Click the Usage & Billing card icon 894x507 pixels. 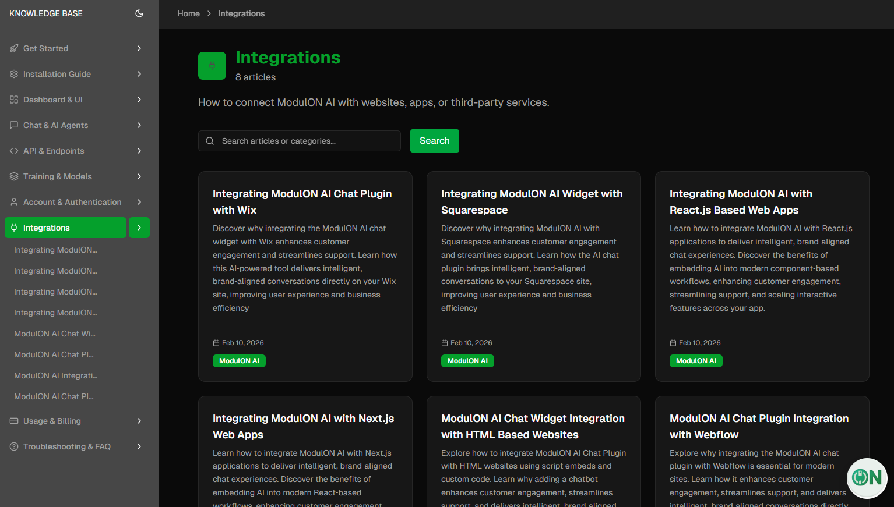(x=14, y=421)
